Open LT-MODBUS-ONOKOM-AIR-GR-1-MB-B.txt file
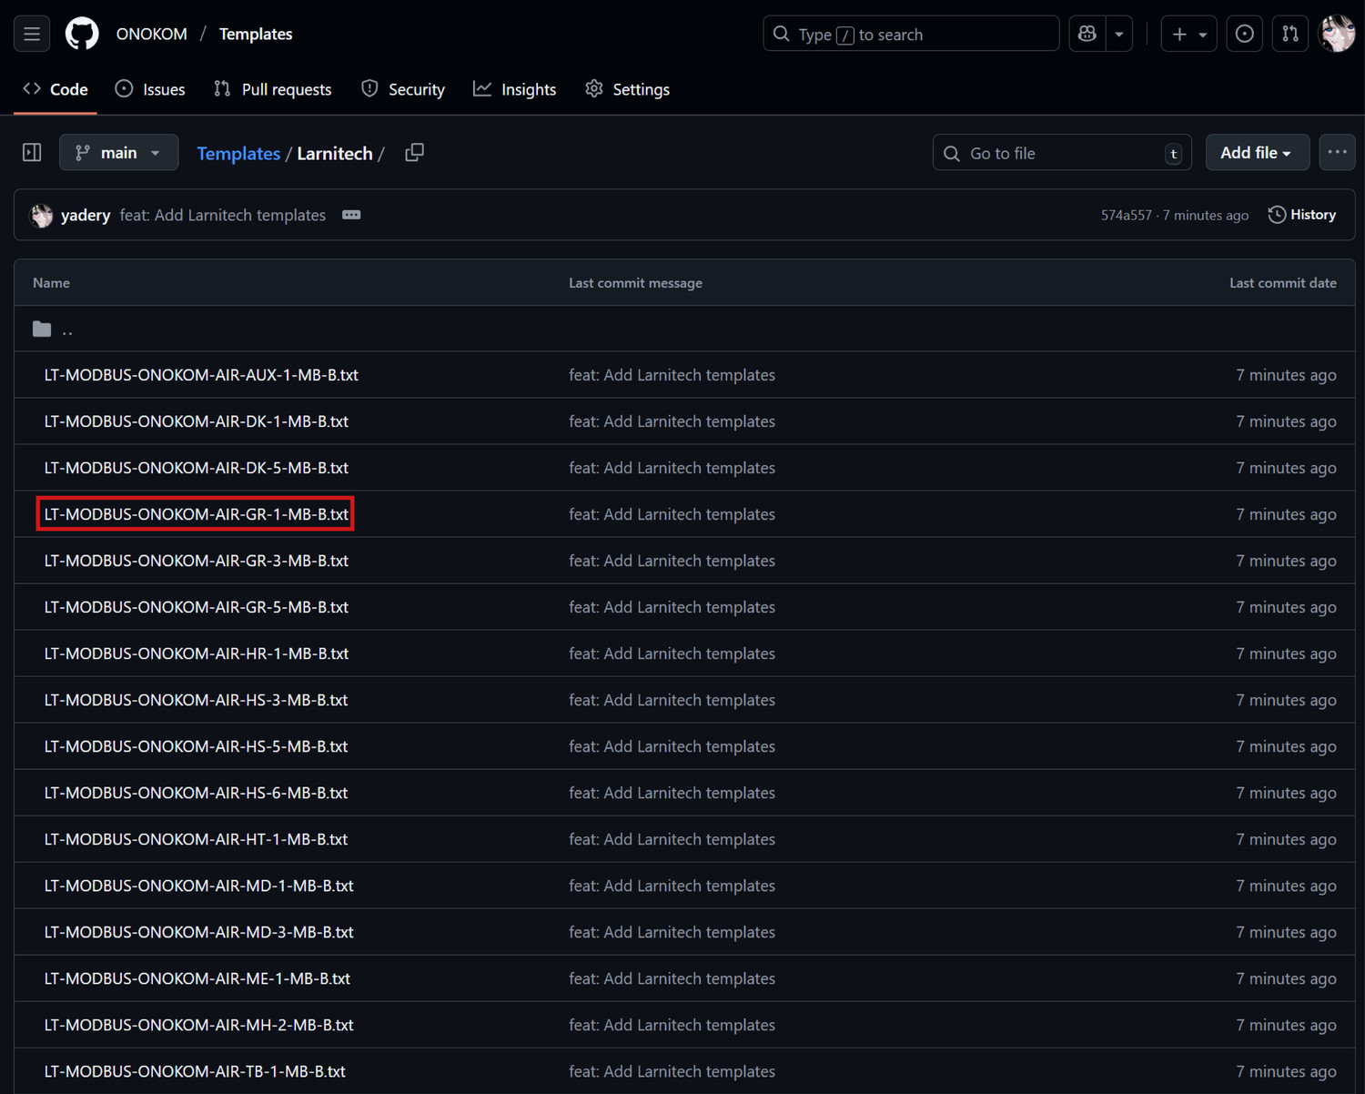The height and width of the screenshot is (1094, 1365). (196, 514)
